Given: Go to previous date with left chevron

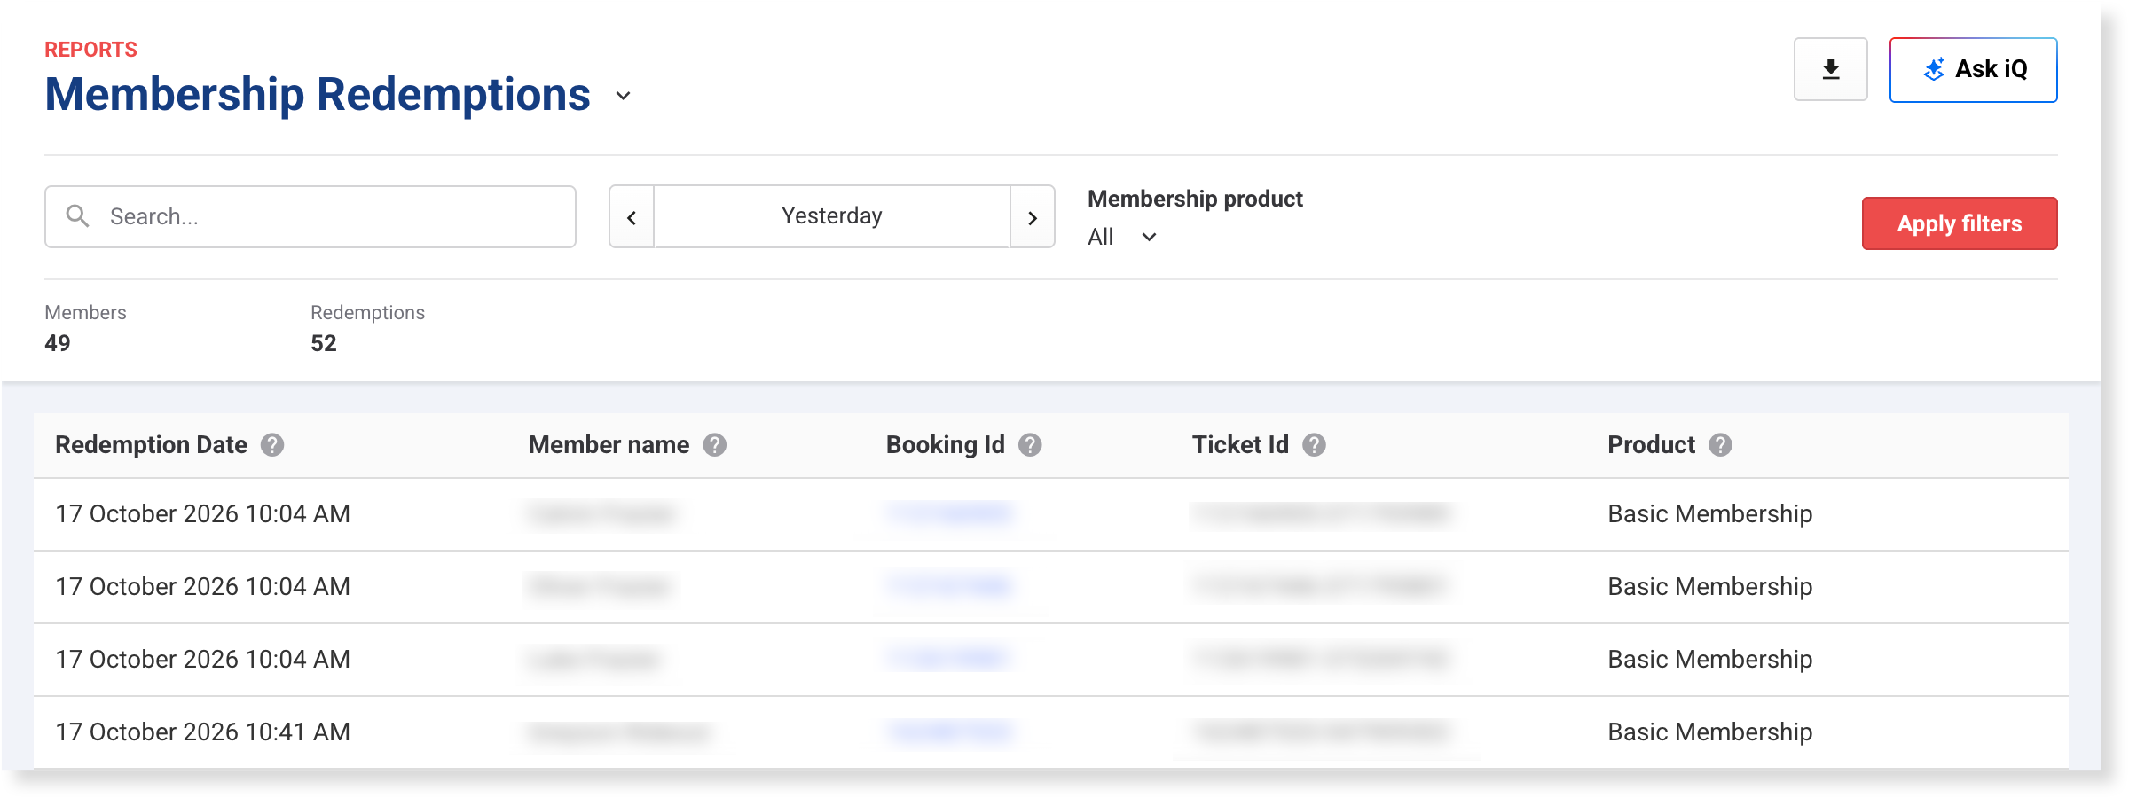Looking at the screenshot, I should point(632,217).
